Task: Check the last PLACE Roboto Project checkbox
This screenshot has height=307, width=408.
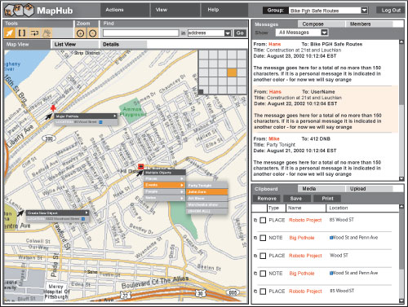Action: 263,292
